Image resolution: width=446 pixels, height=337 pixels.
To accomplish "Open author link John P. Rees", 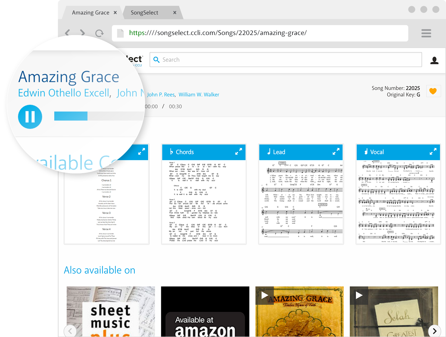I will 161,95.
